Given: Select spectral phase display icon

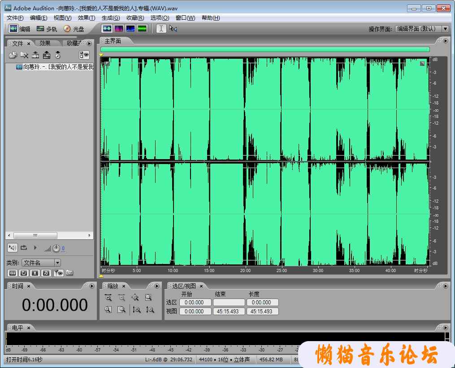Looking at the screenshot, I should click(x=142, y=28).
